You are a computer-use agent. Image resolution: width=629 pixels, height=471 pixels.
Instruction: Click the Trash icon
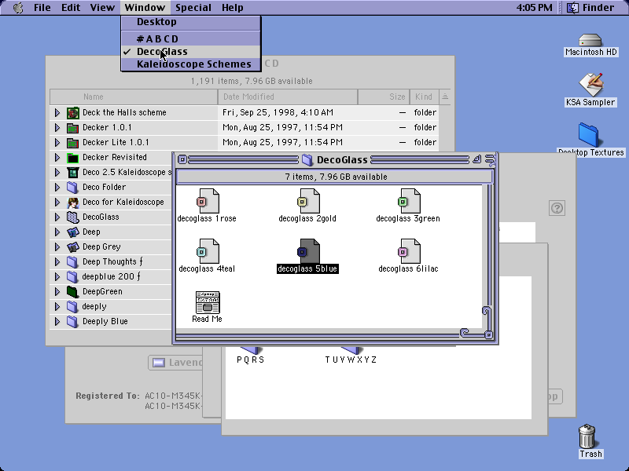[587, 436]
